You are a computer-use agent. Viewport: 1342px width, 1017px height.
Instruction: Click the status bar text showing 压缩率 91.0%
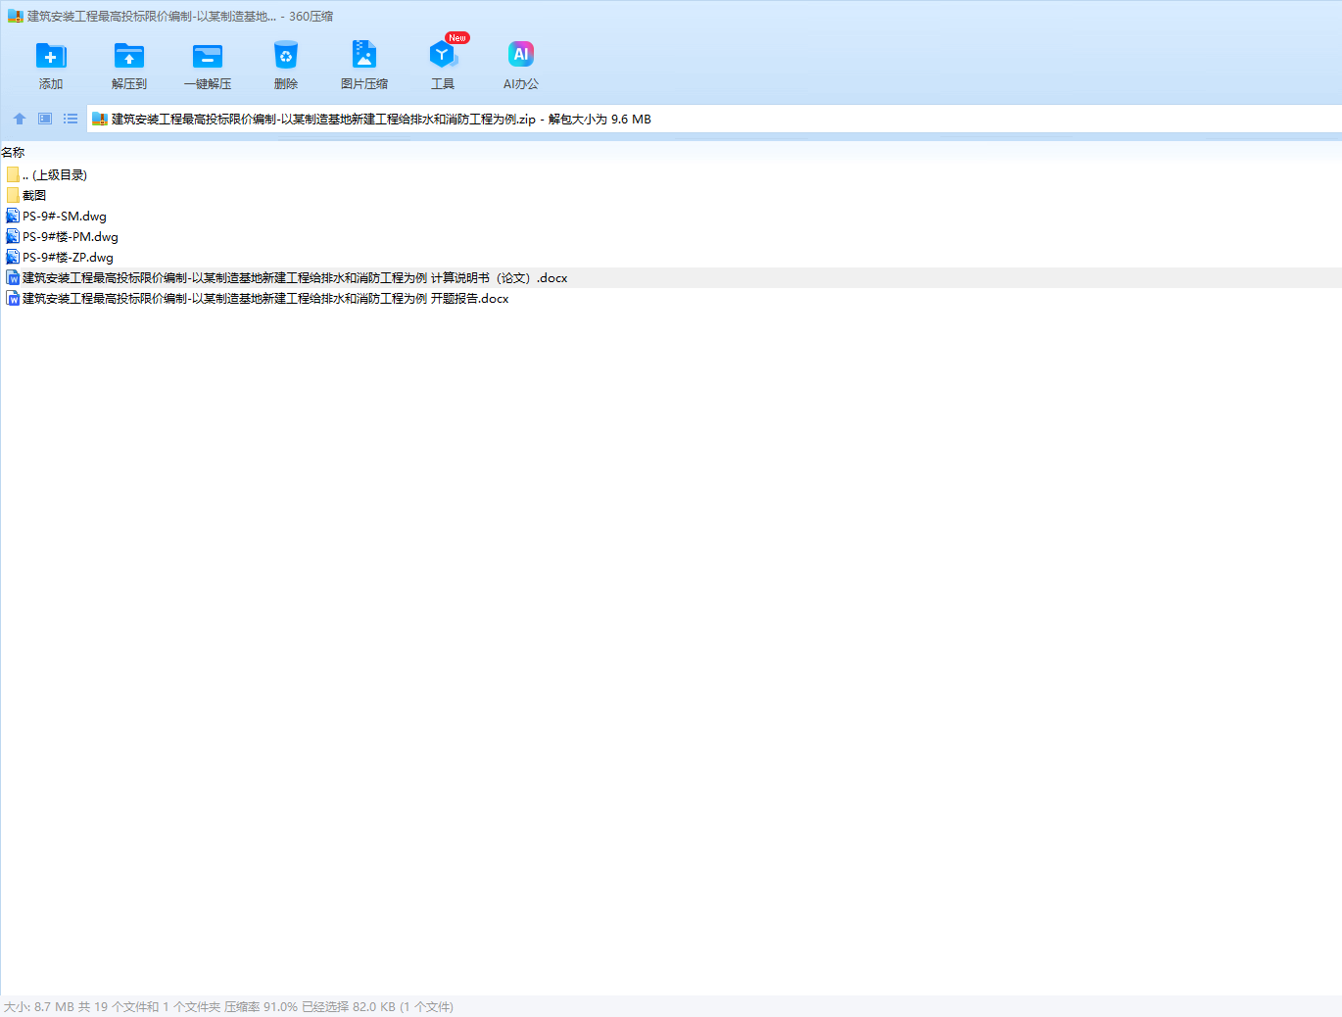click(261, 1007)
